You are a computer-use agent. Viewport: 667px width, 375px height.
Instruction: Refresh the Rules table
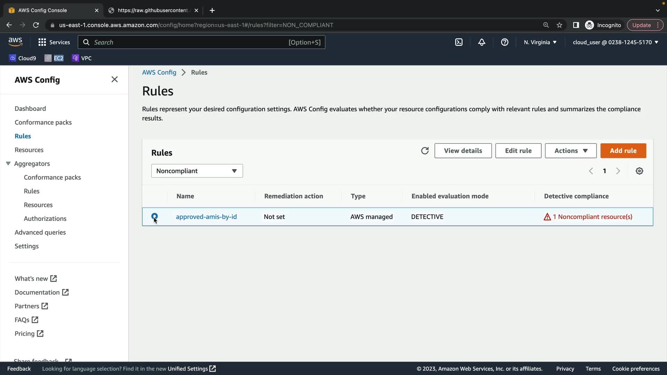pyautogui.click(x=425, y=151)
